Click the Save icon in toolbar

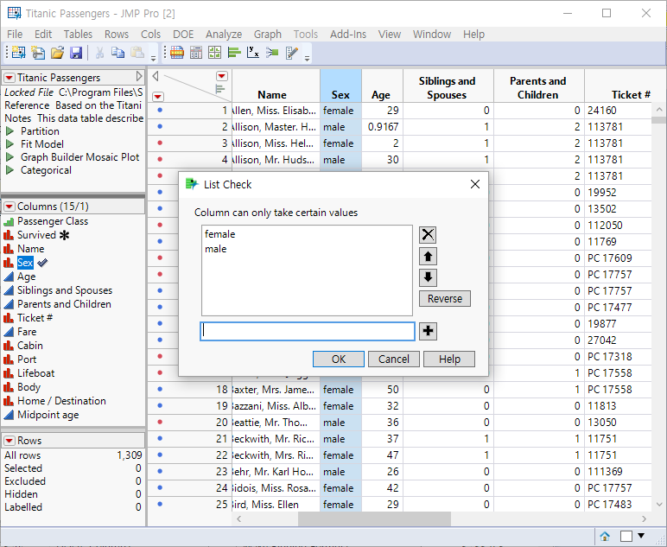pyautogui.click(x=76, y=53)
